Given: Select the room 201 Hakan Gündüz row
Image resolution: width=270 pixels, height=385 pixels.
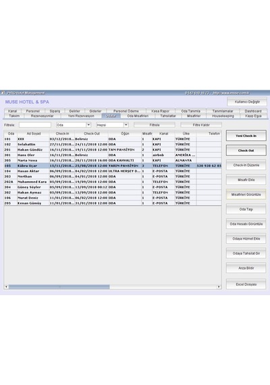Looking at the screenshot, I should [113, 149].
